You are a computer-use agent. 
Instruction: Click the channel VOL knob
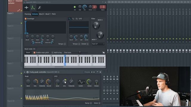85,7
